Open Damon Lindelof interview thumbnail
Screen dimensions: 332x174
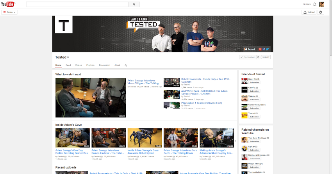pos(109,138)
